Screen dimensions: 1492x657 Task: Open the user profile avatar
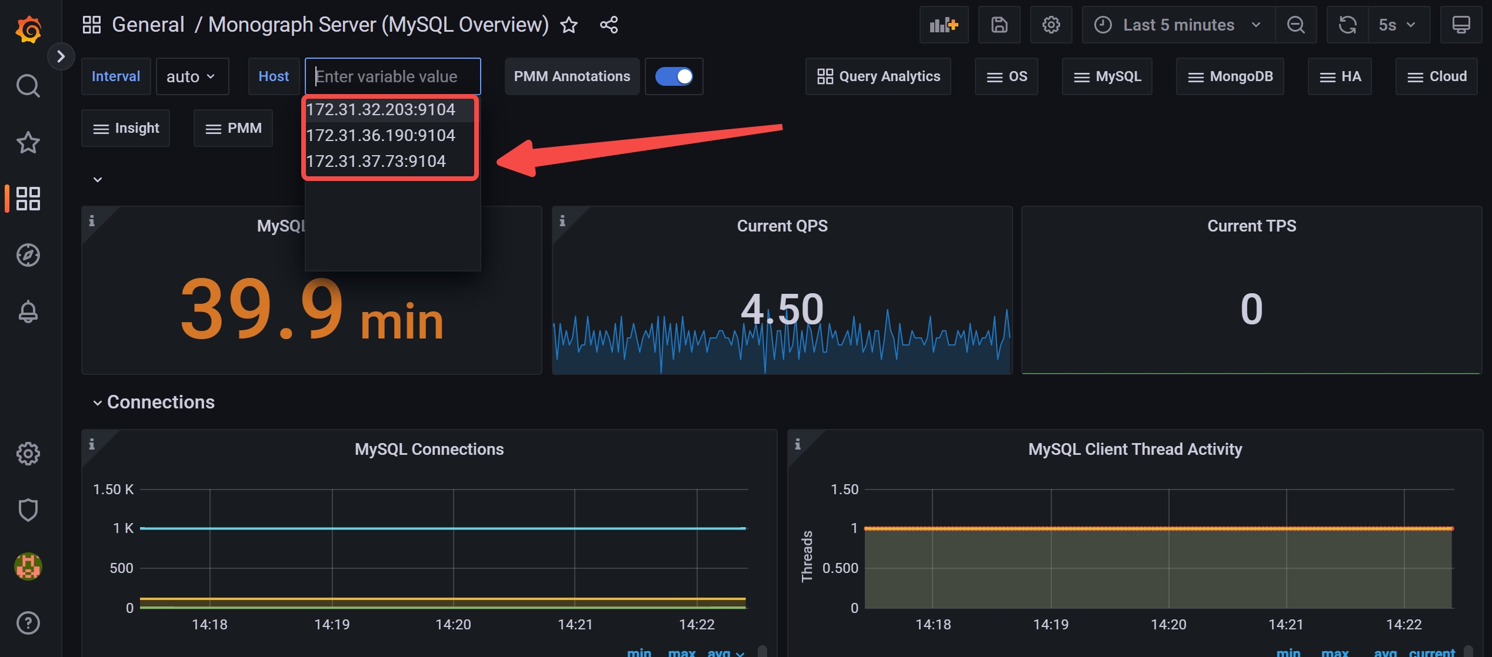[28, 567]
